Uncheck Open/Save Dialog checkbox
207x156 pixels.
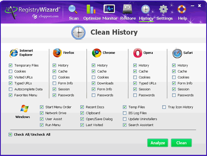pos(82,119)
